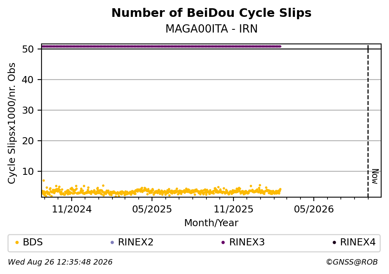Viewport: 389px width, 274px height.
Task: Click the Month/Year axis label
Action: [211, 223]
